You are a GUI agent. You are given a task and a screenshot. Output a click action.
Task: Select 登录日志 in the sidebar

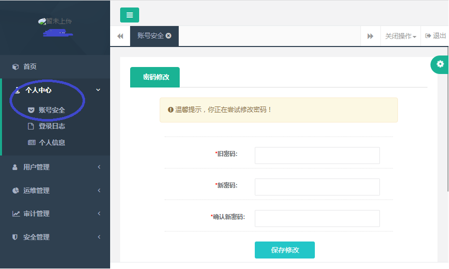pyautogui.click(x=52, y=126)
